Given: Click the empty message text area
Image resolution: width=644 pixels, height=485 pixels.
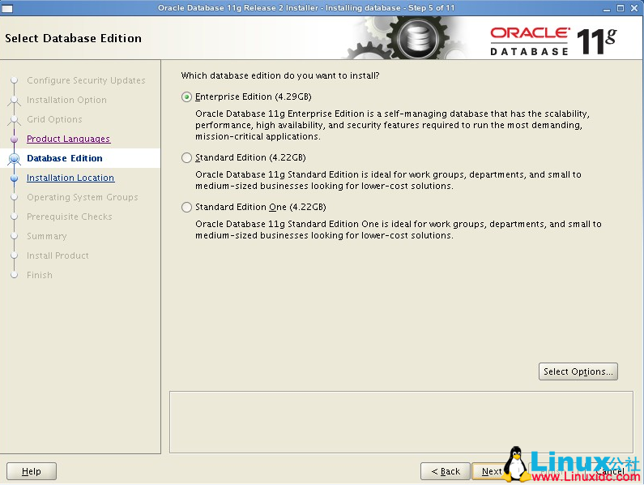Looking at the screenshot, I should [x=401, y=422].
